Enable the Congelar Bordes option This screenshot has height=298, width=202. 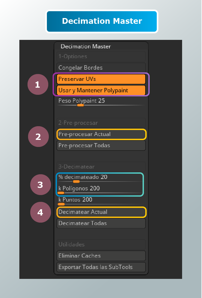coord(101,67)
